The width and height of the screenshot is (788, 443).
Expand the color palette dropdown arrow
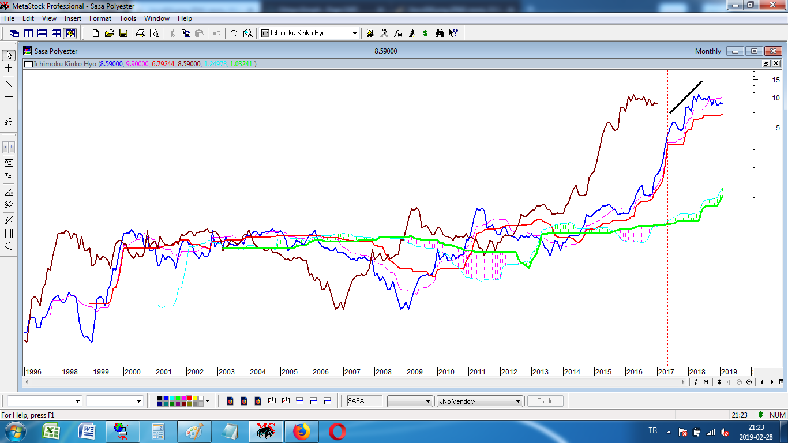pyautogui.click(x=207, y=401)
